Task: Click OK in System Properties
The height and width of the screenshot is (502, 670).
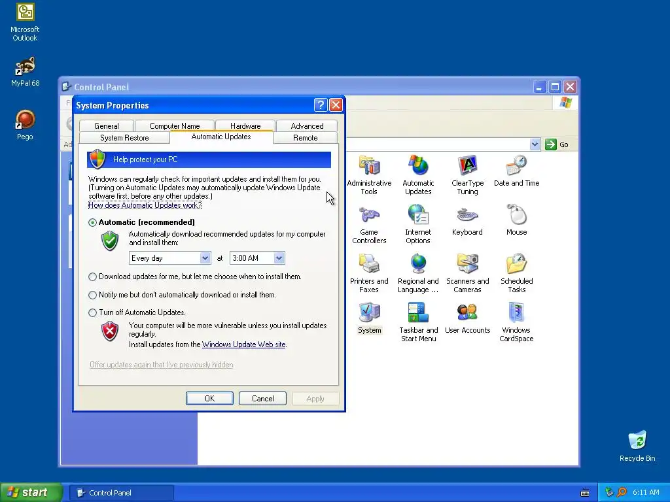Action: pos(209,398)
